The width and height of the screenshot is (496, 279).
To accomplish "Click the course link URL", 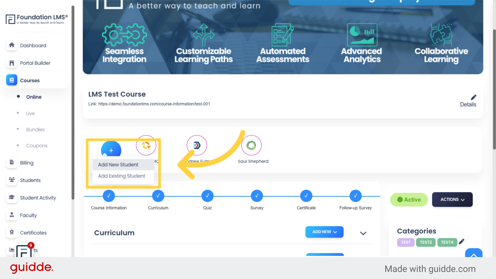I will point(154,104).
